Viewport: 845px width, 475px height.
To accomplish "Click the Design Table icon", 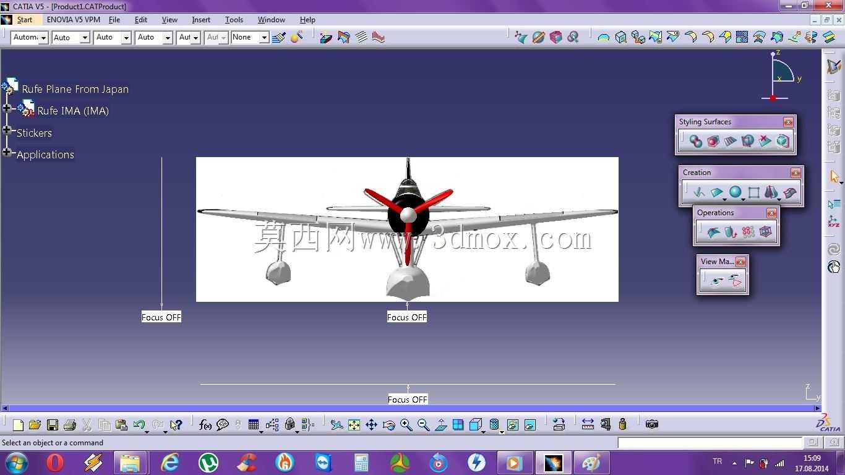I will (253, 425).
